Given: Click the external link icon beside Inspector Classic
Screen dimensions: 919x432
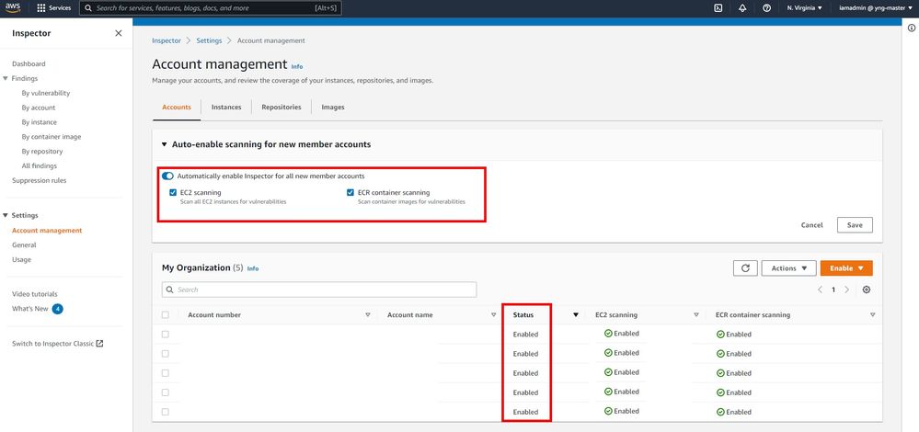Looking at the screenshot, I should coord(99,344).
